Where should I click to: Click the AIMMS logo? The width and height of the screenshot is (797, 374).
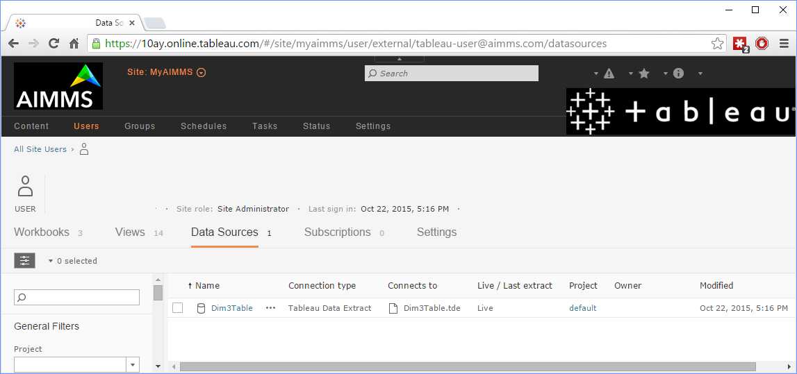(x=58, y=86)
